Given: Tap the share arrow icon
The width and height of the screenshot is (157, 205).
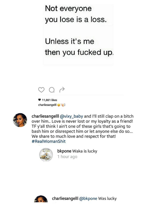Looking at the screenshot, I should click(62, 90).
